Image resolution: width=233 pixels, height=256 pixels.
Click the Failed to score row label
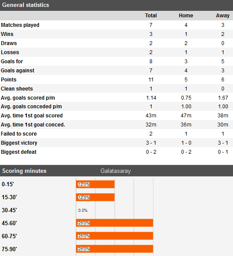pos(19,134)
